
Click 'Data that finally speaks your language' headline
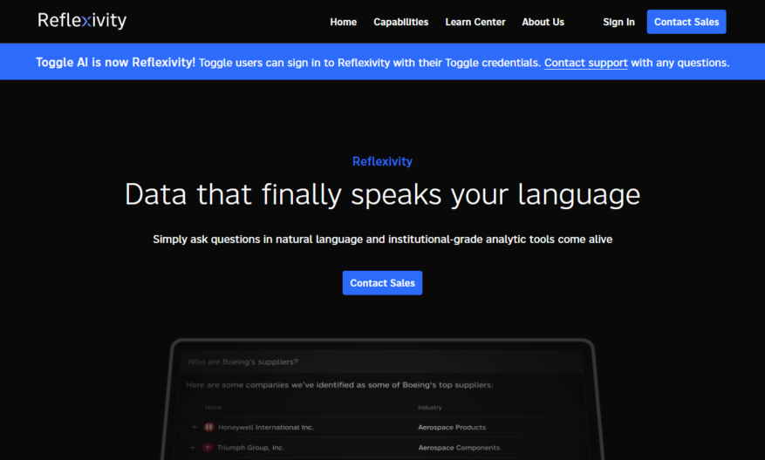click(382, 194)
